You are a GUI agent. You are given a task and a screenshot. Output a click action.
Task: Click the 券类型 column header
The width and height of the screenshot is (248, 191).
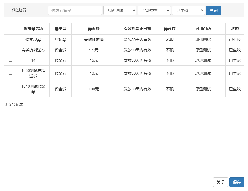[x=60, y=29]
